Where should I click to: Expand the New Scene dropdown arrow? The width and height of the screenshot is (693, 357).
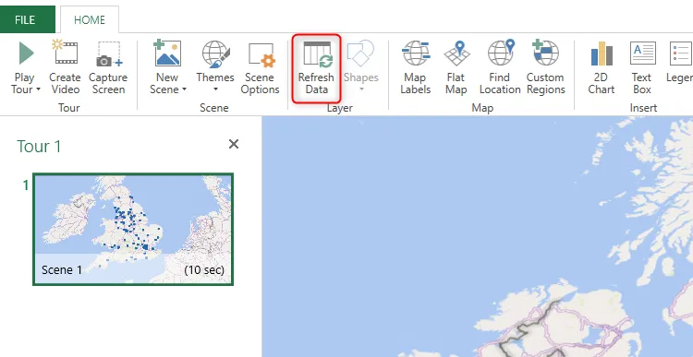184,89
